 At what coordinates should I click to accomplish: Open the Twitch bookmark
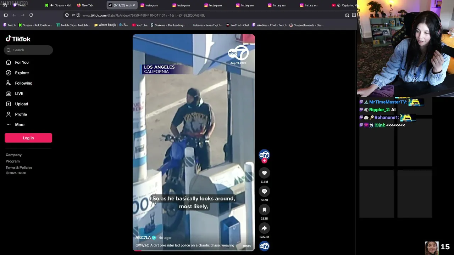(x=9, y=25)
